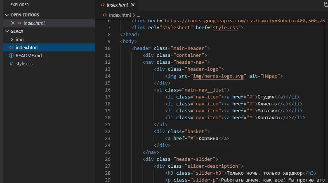
Task: Open the breadcrumb ellipsis after index.html
Action: (x=138, y=15)
